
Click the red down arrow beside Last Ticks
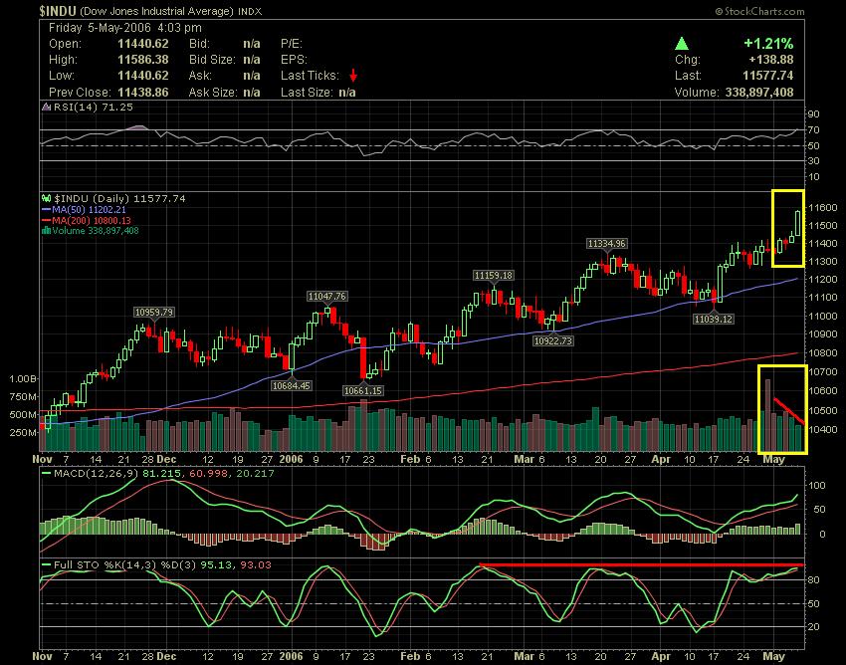click(353, 75)
